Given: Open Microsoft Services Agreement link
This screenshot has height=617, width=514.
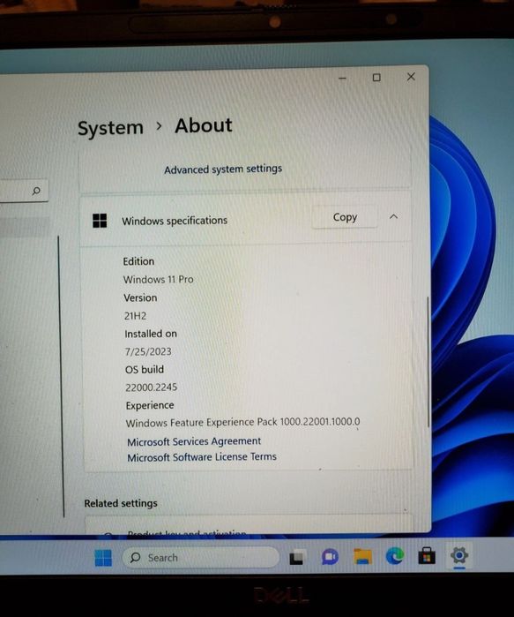Looking at the screenshot, I should tap(194, 441).
